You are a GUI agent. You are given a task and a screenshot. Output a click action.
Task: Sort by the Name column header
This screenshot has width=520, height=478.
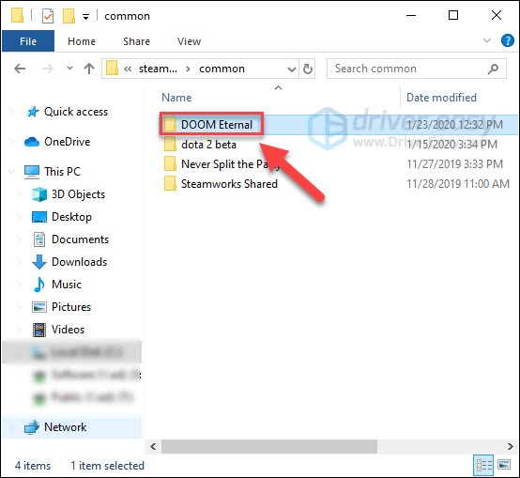coord(176,98)
